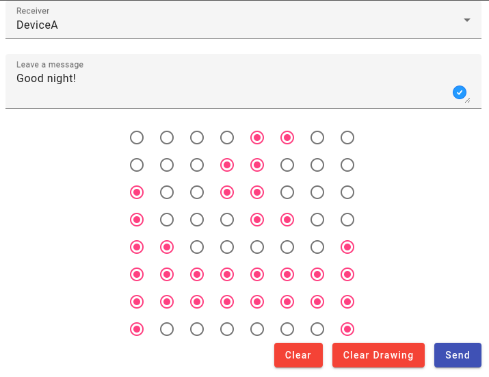Select the DeviceA receiver field

click(x=243, y=20)
